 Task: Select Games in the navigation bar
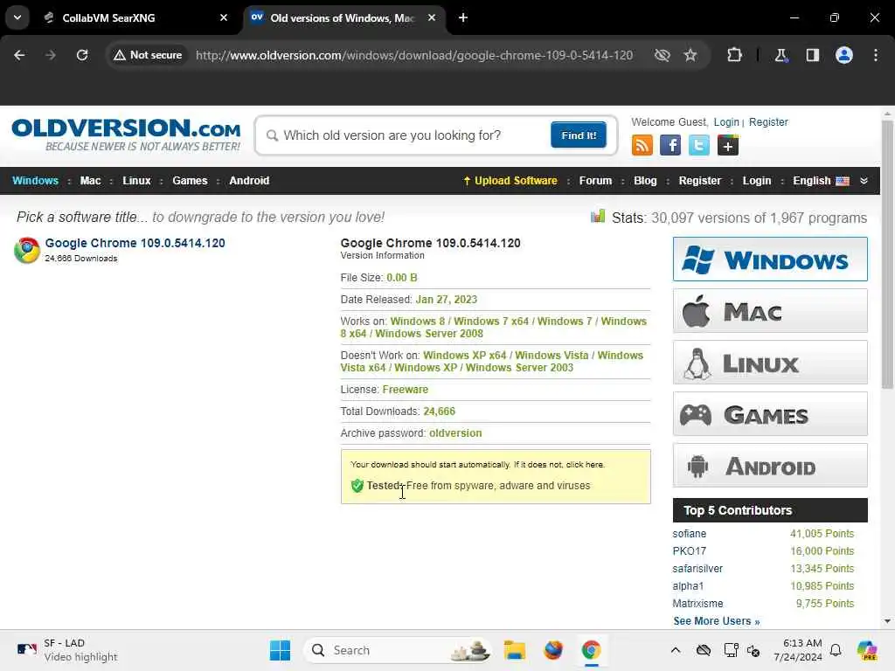190,180
